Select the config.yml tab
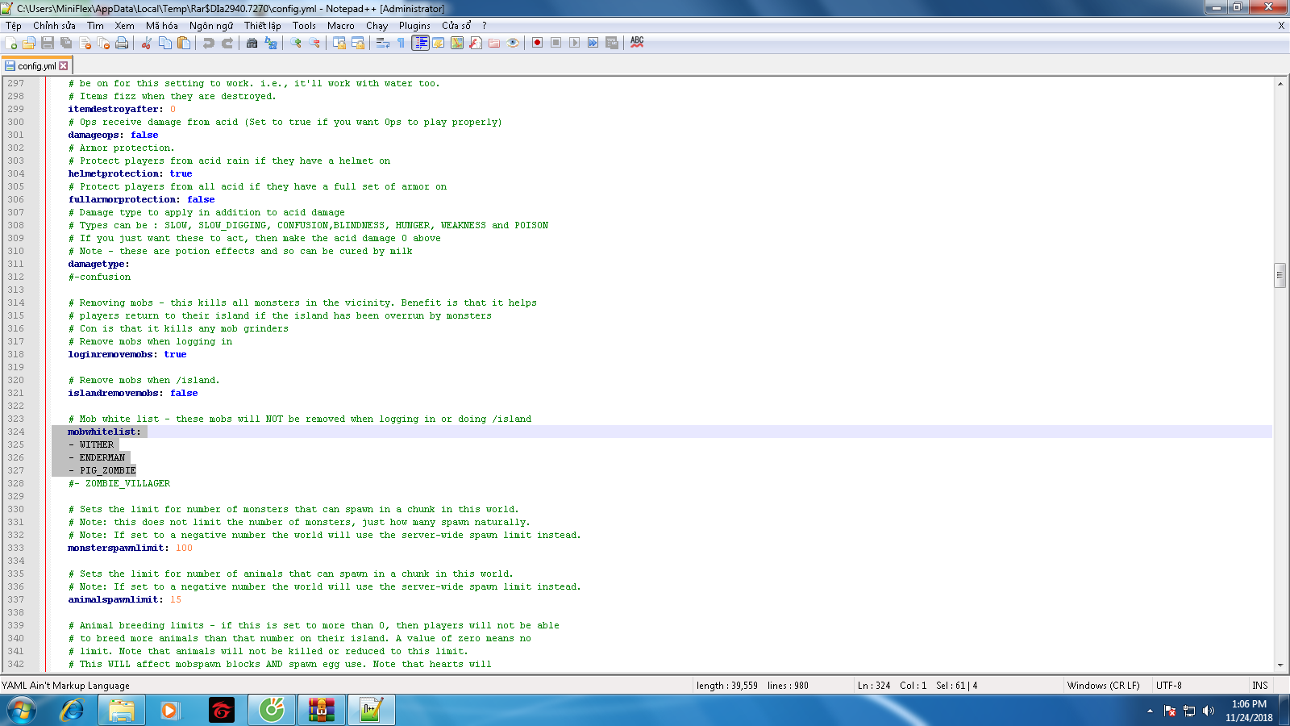The width and height of the screenshot is (1290, 726). (x=37, y=66)
